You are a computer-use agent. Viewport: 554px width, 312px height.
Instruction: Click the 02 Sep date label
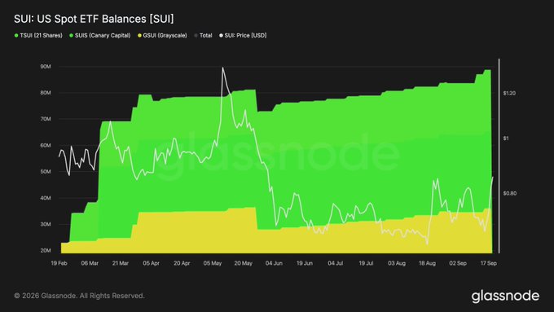pos(458,263)
